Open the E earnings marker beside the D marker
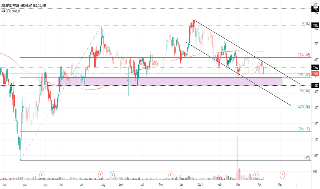The height and width of the screenshot is (189, 320). pyautogui.click(x=100, y=175)
